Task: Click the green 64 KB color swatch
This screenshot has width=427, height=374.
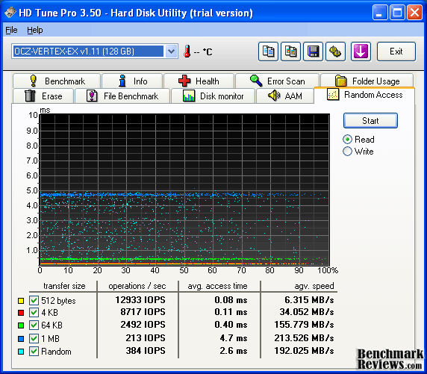Action: (x=21, y=325)
